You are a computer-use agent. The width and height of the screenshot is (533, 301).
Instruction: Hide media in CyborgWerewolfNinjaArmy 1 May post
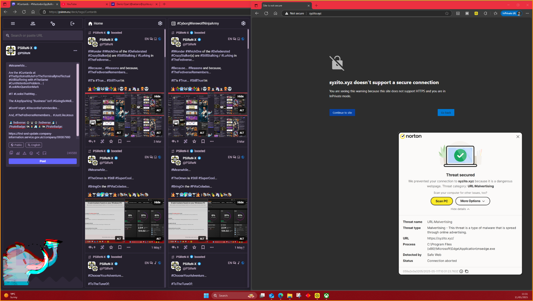pos(241,203)
